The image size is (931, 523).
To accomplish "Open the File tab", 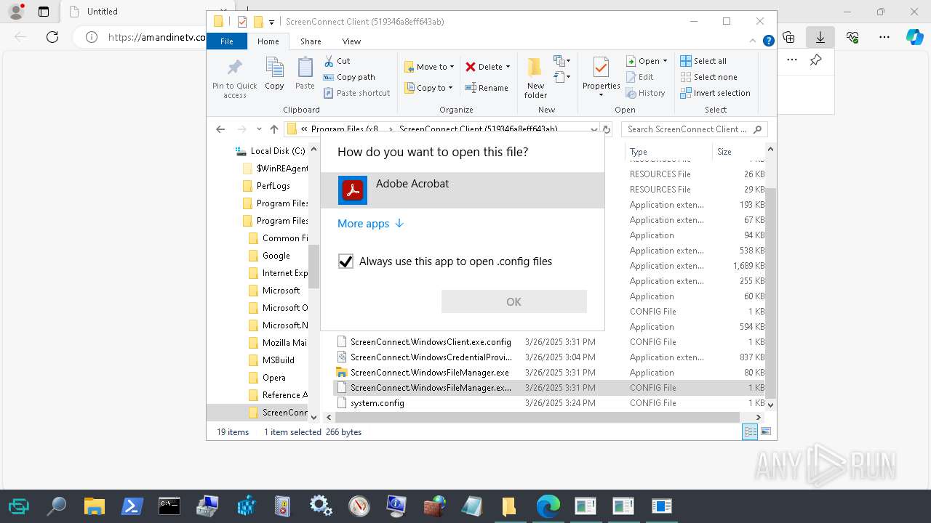I will (227, 41).
